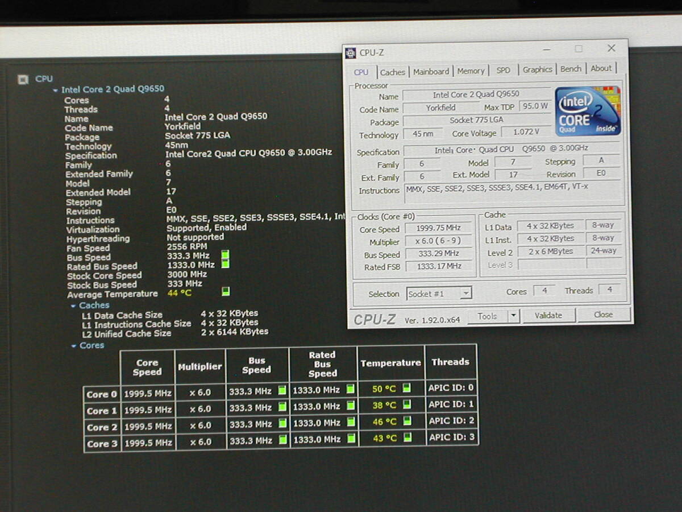Screen dimensions: 682x512
Task: Click Core 2 temperature green indicator
Action: [x=407, y=422]
